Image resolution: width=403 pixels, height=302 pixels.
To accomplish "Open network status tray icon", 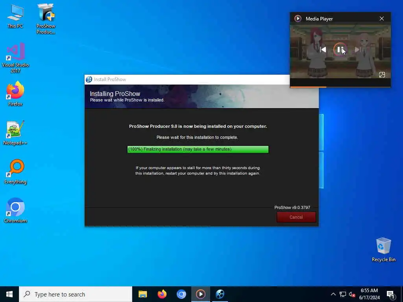I will pyautogui.click(x=343, y=294).
